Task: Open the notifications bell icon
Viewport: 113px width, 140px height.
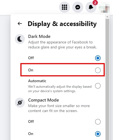Action: coord(91,7)
